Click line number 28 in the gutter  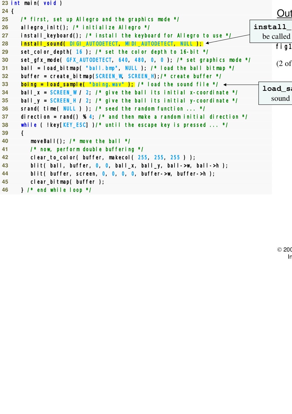[5, 44]
